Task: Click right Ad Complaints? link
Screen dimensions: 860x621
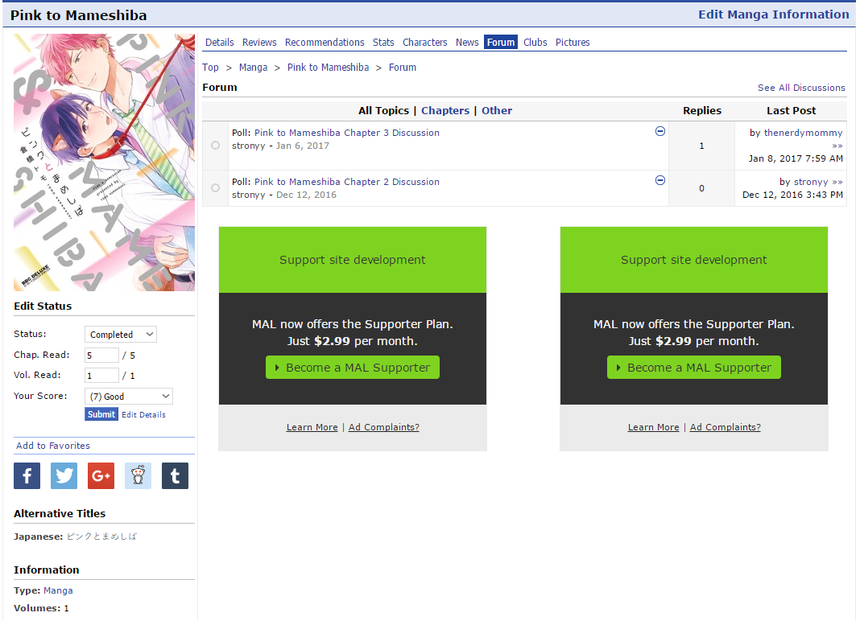Action: tap(725, 427)
